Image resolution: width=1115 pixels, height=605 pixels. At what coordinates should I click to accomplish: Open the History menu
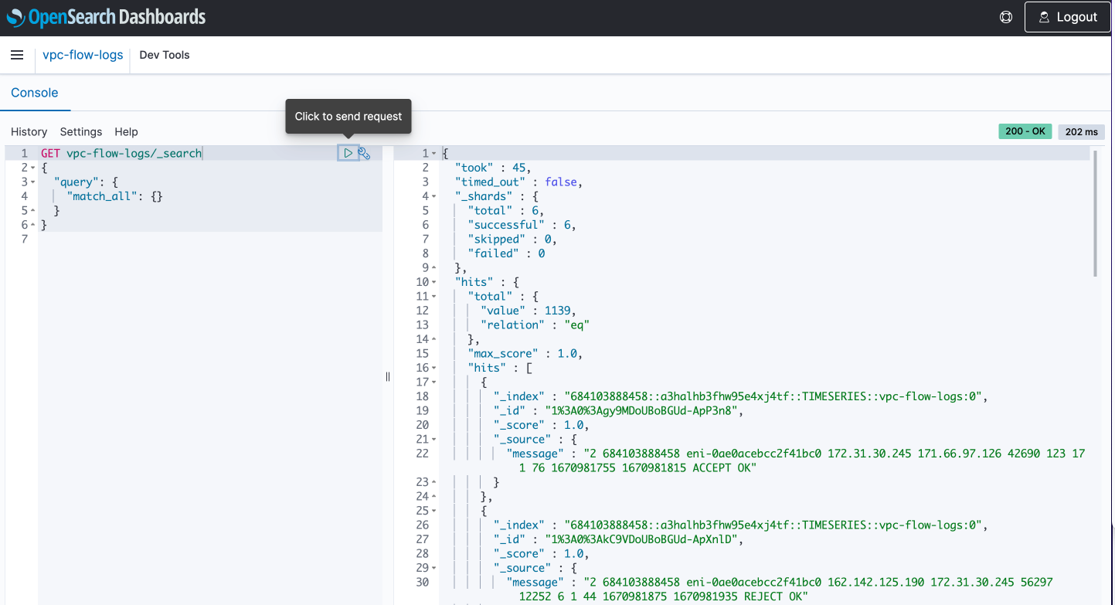pos(29,132)
